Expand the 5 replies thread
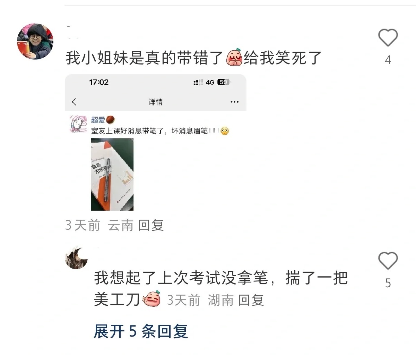This screenshot has width=416, height=355. (141, 331)
